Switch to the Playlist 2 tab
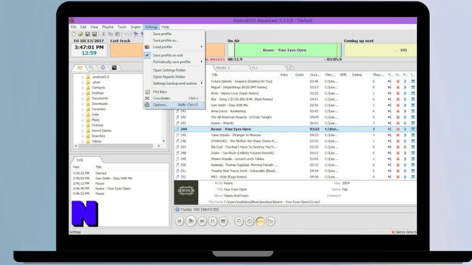Image resolution: width=472 pixels, height=265 pixels. pyautogui.click(x=223, y=68)
